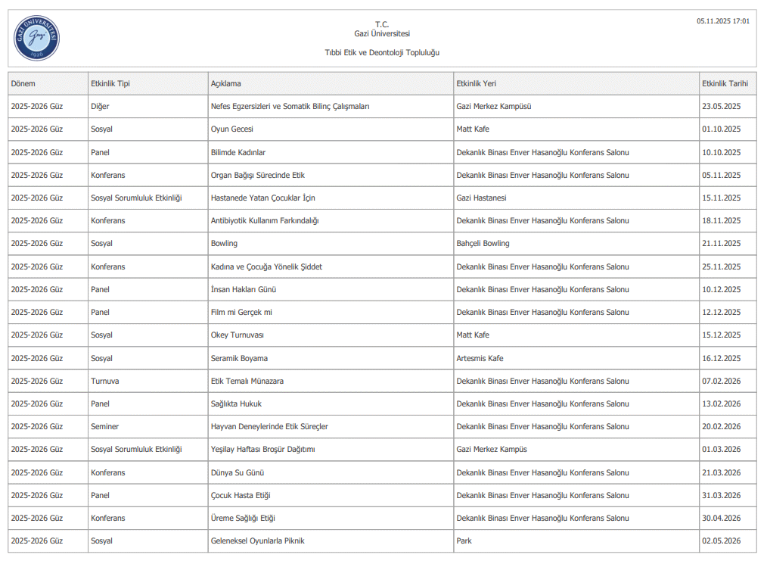Select the date 02.05.2026 cell
Image resolution: width=767 pixels, height=567 pixels.
(x=721, y=541)
